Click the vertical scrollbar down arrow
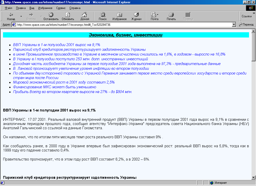256x186 pixels. [x=253, y=177]
